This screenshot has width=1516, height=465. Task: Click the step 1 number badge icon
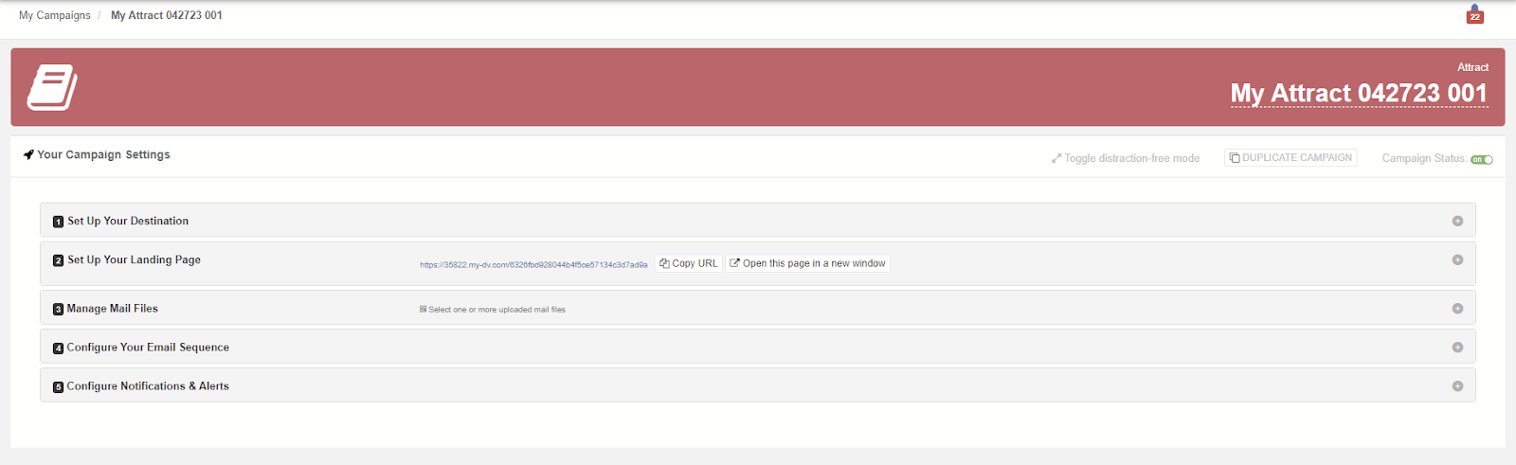tap(59, 222)
